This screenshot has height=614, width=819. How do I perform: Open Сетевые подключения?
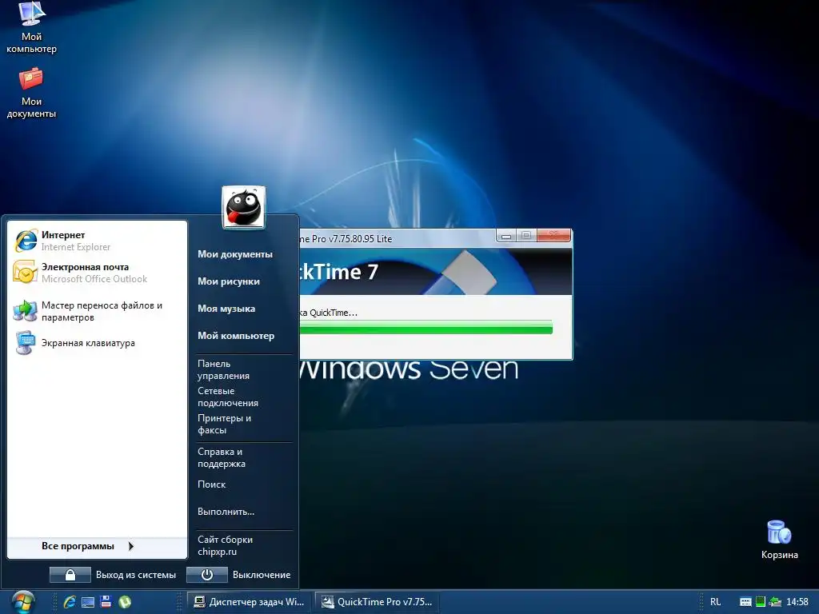(x=228, y=397)
